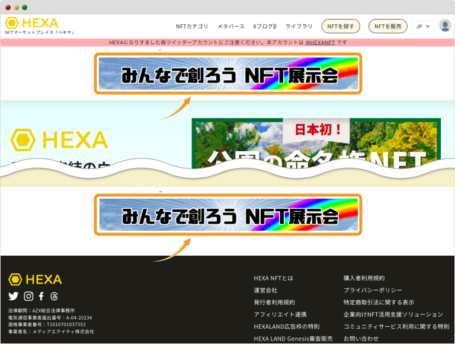
Task: Open the メタバース menu item
Action: 231,26
